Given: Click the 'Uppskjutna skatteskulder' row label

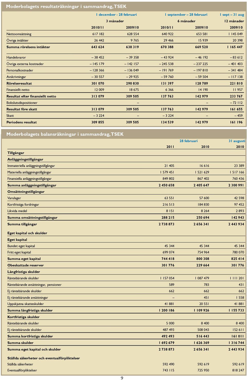Looking at the screenshot, I should pyautogui.click(x=25, y=304).
